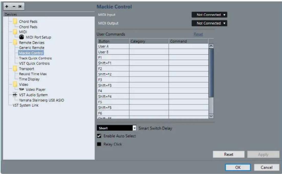The height and width of the screenshot is (174, 282).
Task: Click the Category column header
Action: (149, 41)
